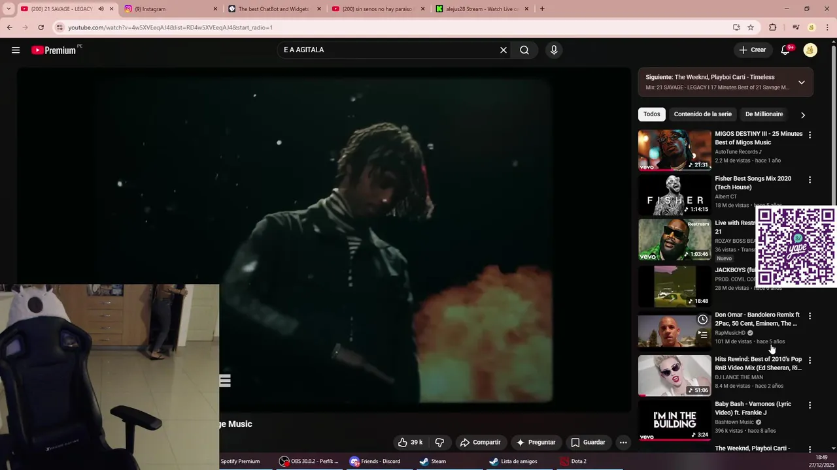Mute the 21 SAVAGE tab audio icon
The image size is (837, 470).
(101, 9)
